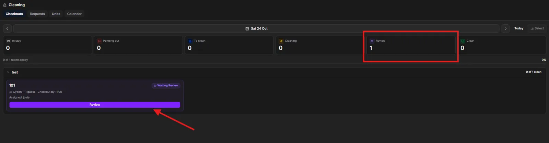The image size is (549, 143).
Task: Click the Waiting Review badge
Action: point(166,86)
